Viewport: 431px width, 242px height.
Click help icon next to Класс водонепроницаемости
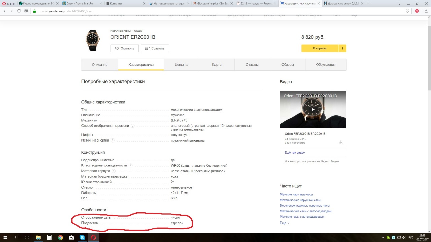click(x=131, y=166)
